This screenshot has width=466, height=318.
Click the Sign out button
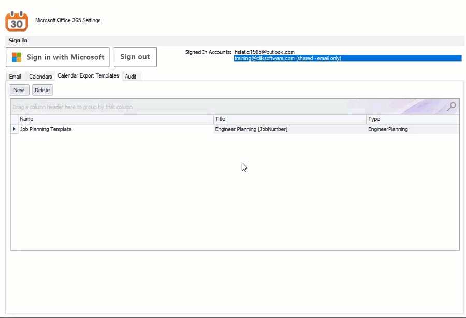(135, 57)
